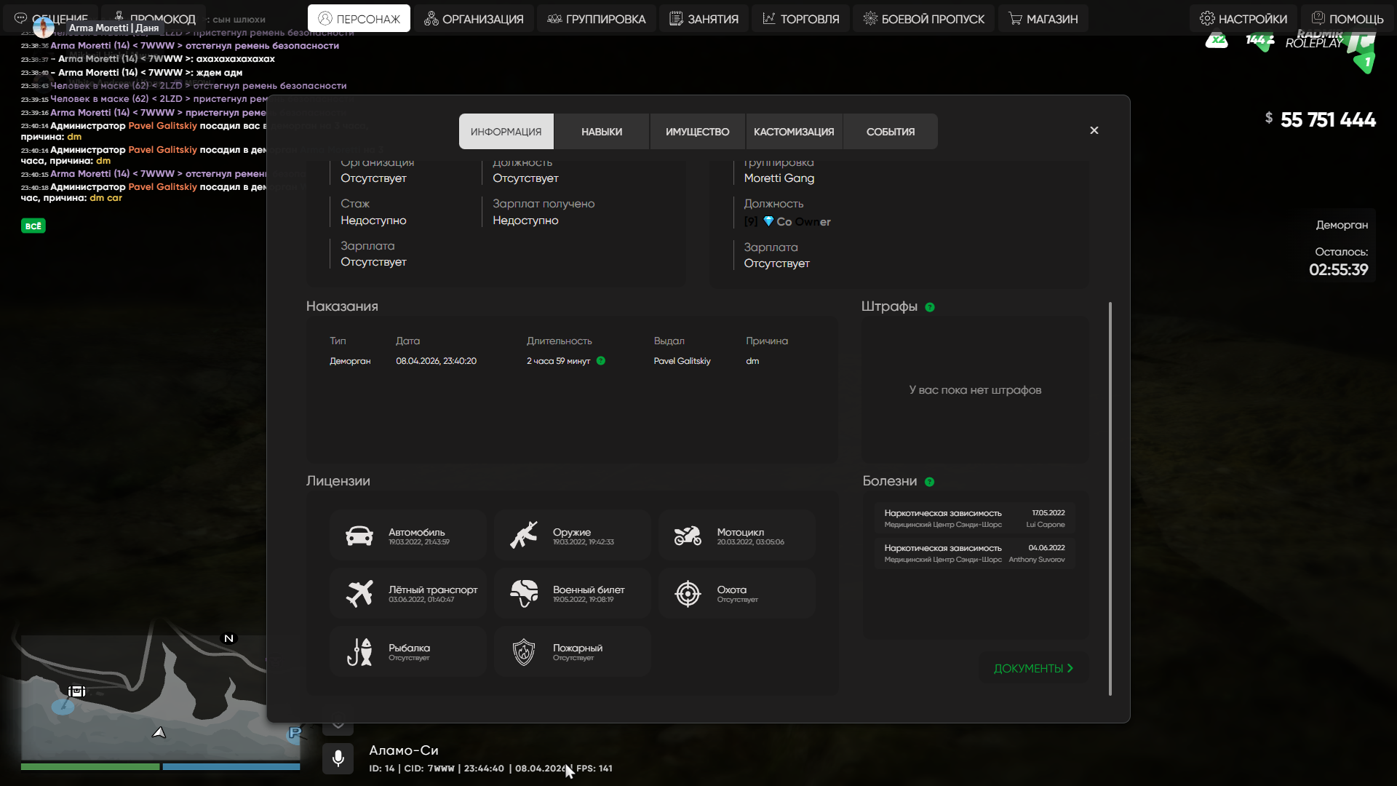1397x786 pixels.
Task: Click the Штрафы help question icon
Action: tap(930, 307)
